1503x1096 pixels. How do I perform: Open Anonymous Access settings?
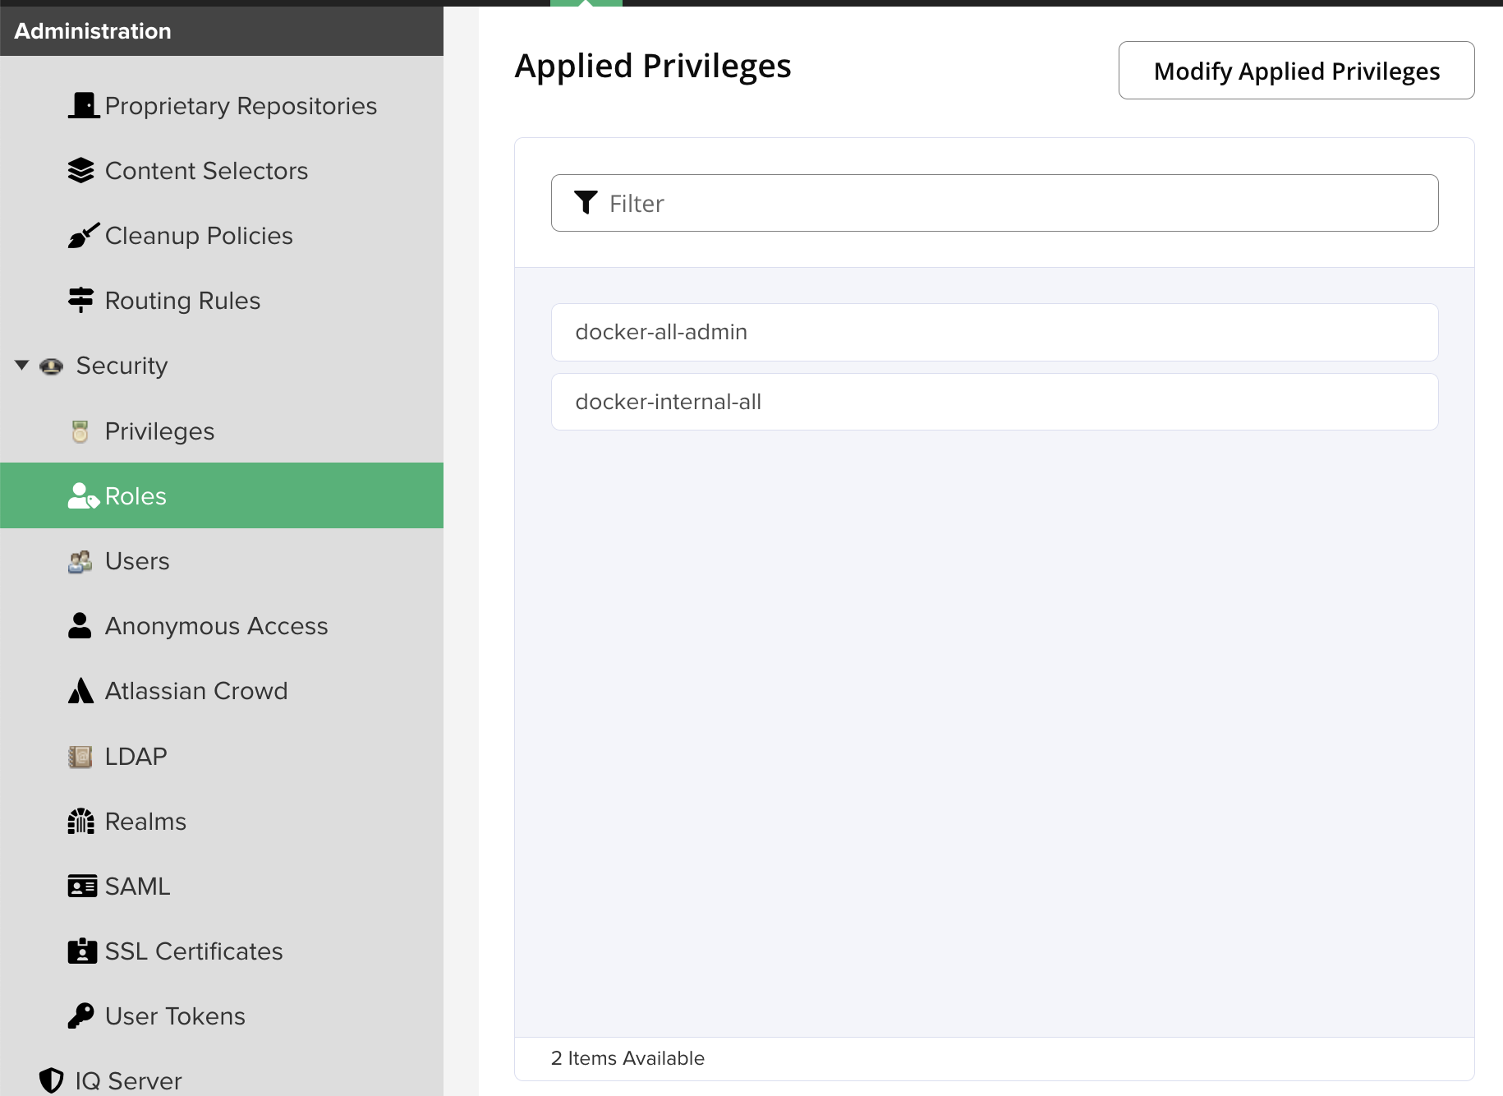pos(216,625)
